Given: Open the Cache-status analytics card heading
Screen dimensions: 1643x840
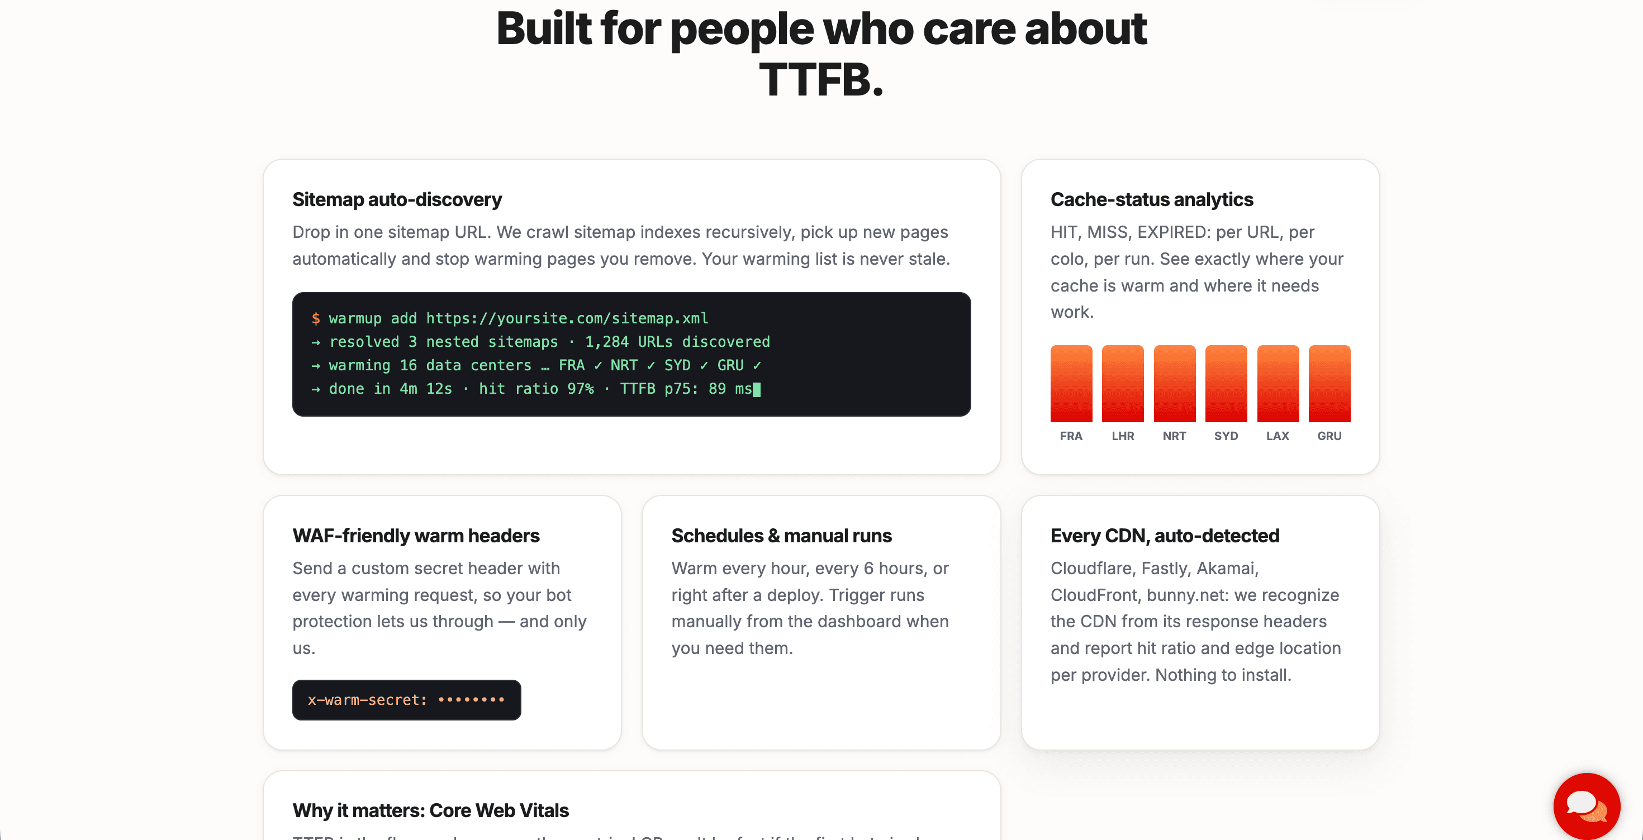Looking at the screenshot, I should click(1151, 199).
